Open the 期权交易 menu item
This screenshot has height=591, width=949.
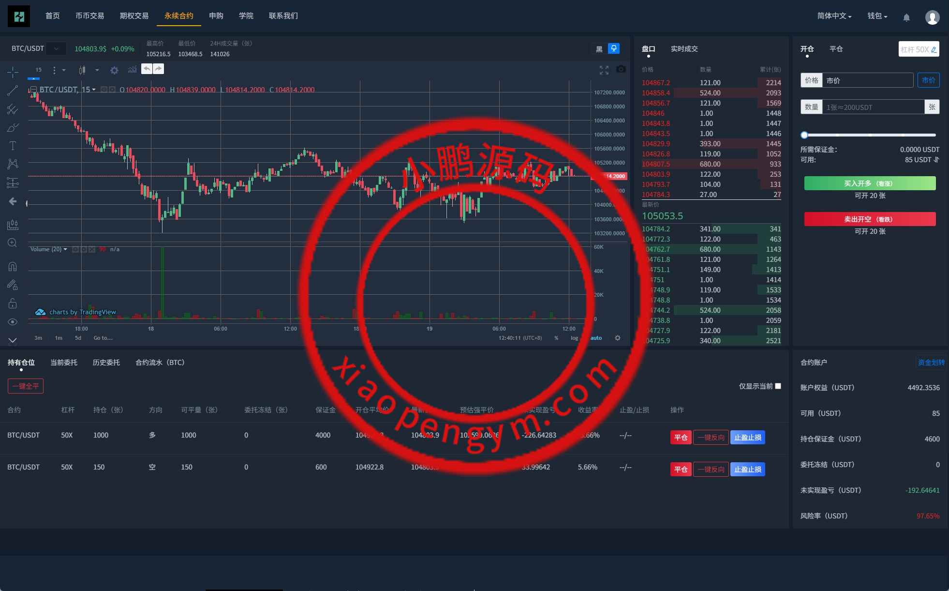[134, 16]
